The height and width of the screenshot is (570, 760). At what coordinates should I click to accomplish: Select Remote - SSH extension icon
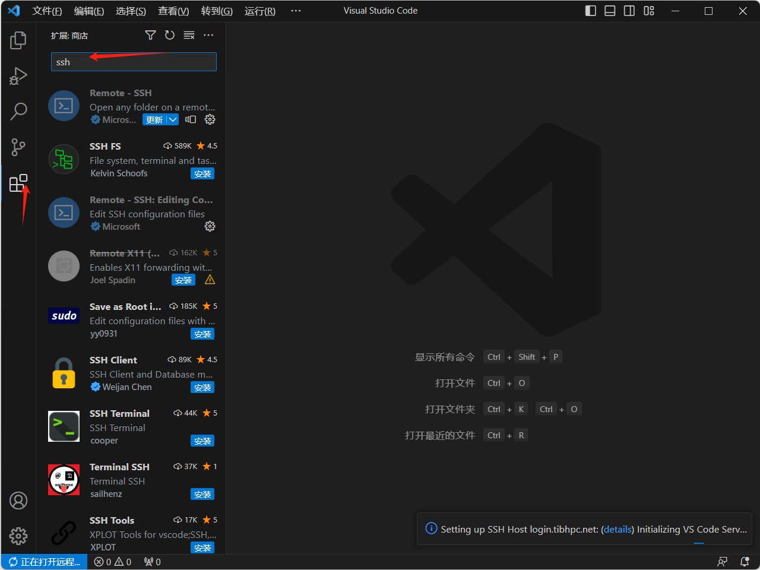(x=64, y=106)
